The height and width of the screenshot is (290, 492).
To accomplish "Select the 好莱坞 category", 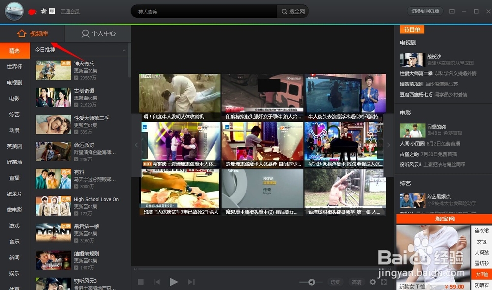I will [x=15, y=162].
